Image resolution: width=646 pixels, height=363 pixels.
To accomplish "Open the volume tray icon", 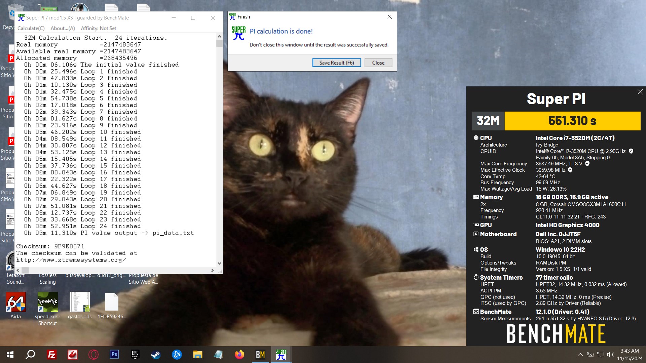I will [610, 355].
